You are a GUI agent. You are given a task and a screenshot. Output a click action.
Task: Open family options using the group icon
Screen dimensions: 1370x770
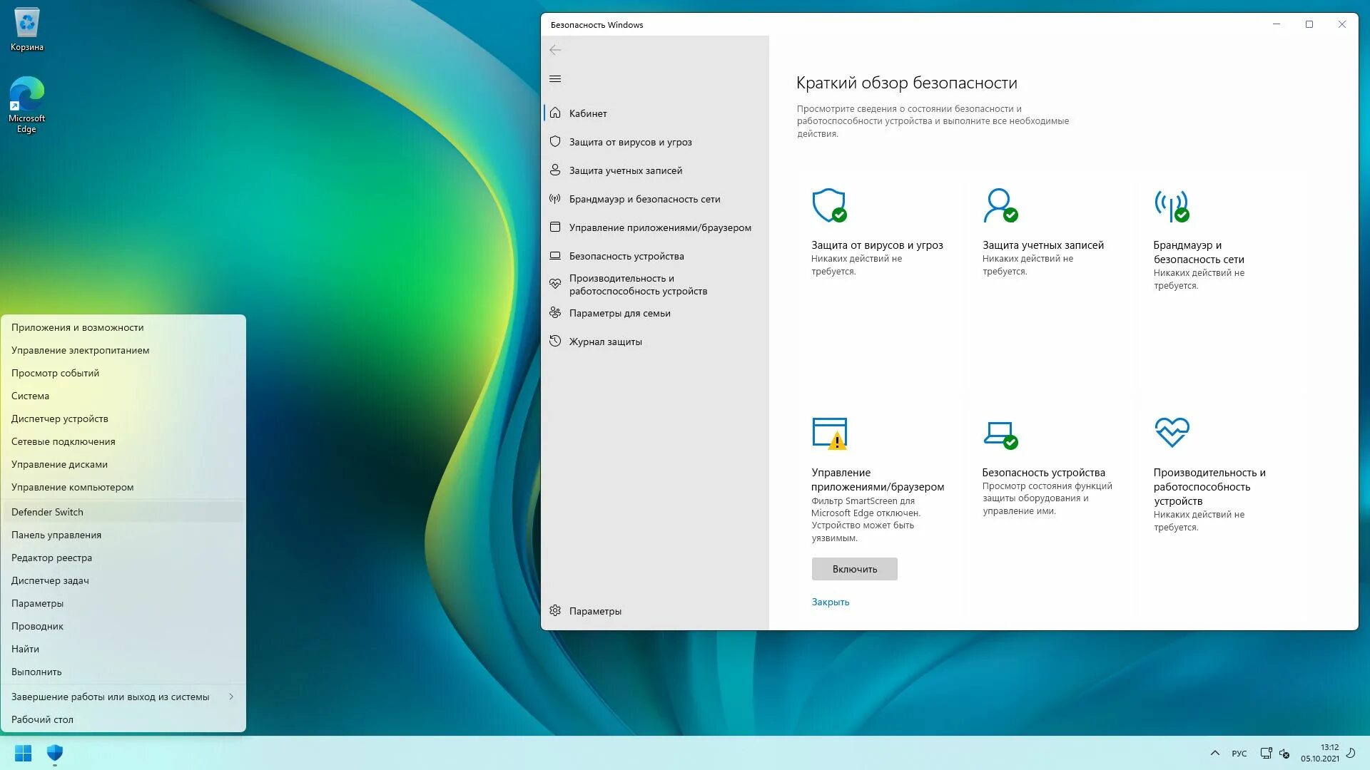tap(556, 312)
